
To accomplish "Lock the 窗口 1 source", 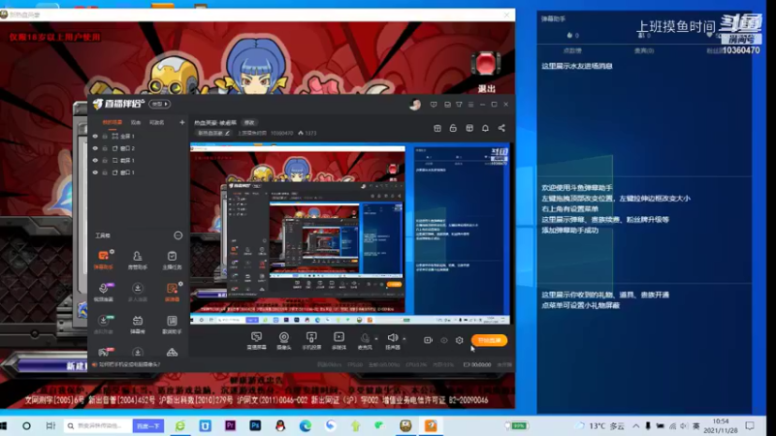I will (105, 172).
